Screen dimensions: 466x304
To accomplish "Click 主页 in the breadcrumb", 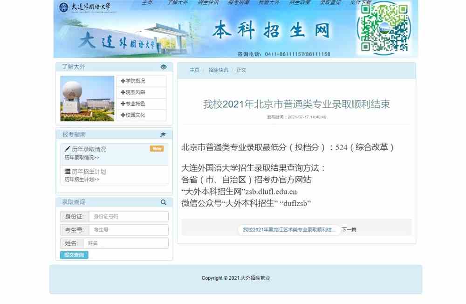I will (x=195, y=70).
